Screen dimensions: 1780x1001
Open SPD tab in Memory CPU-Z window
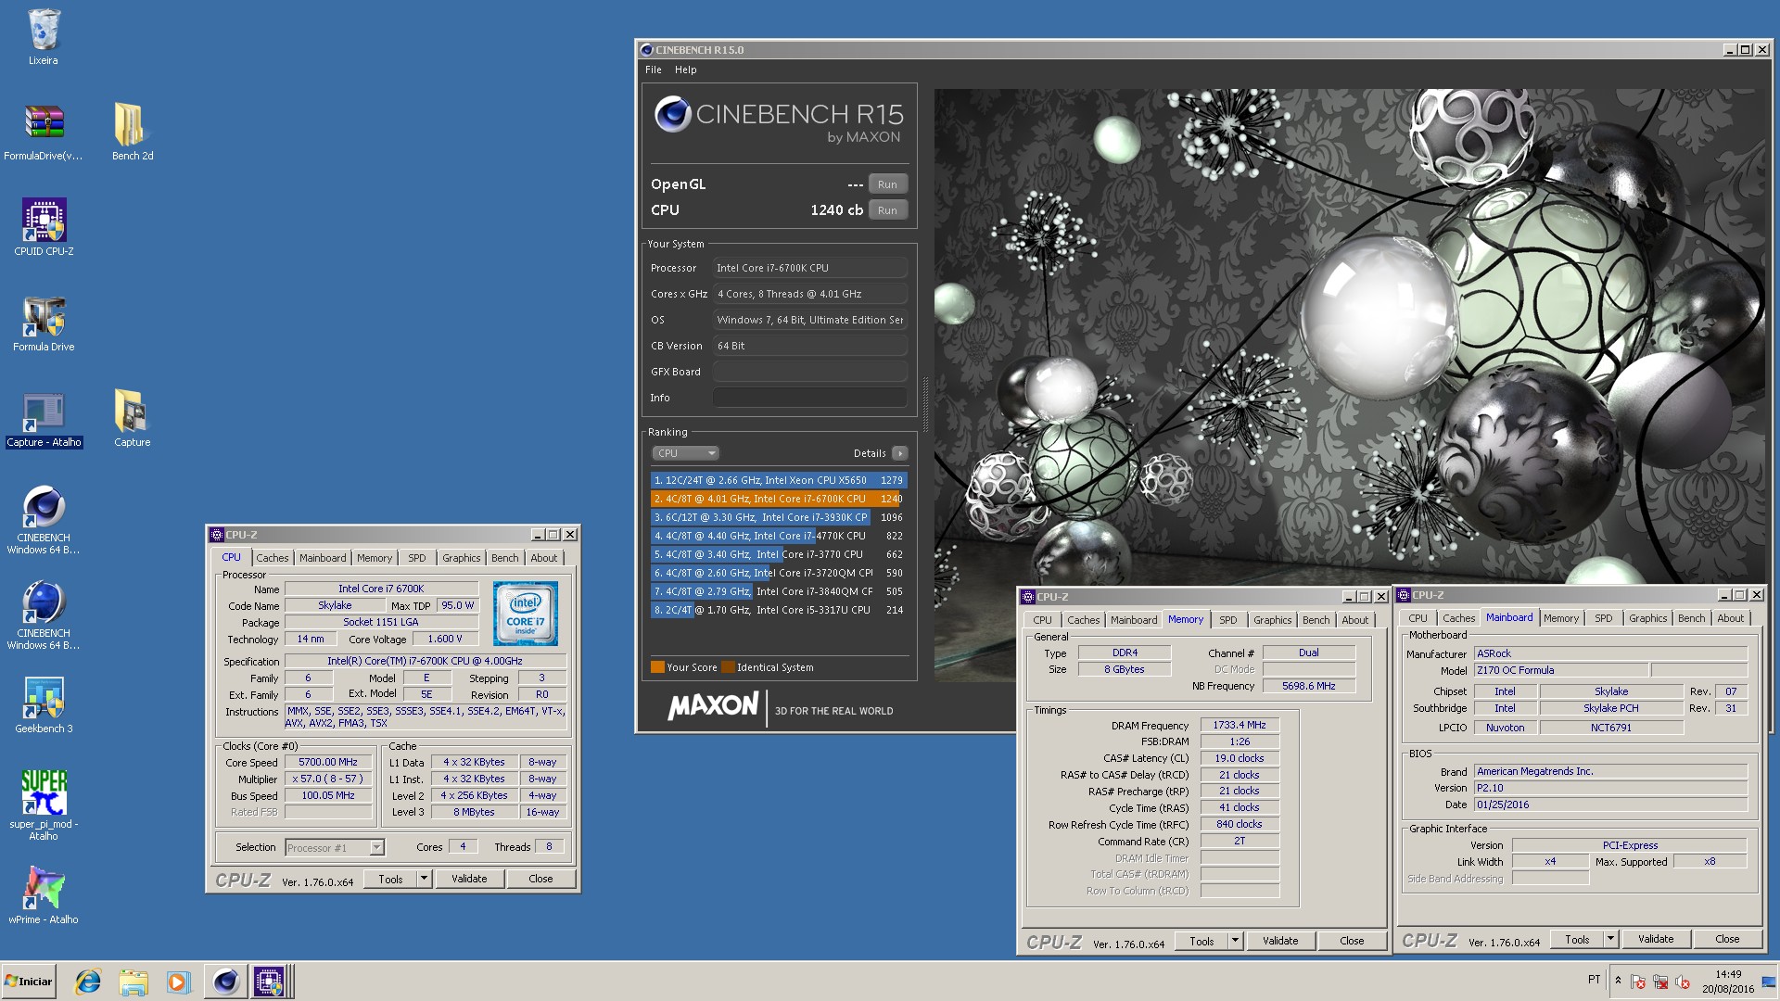pyautogui.click(x=1228, y=620)
